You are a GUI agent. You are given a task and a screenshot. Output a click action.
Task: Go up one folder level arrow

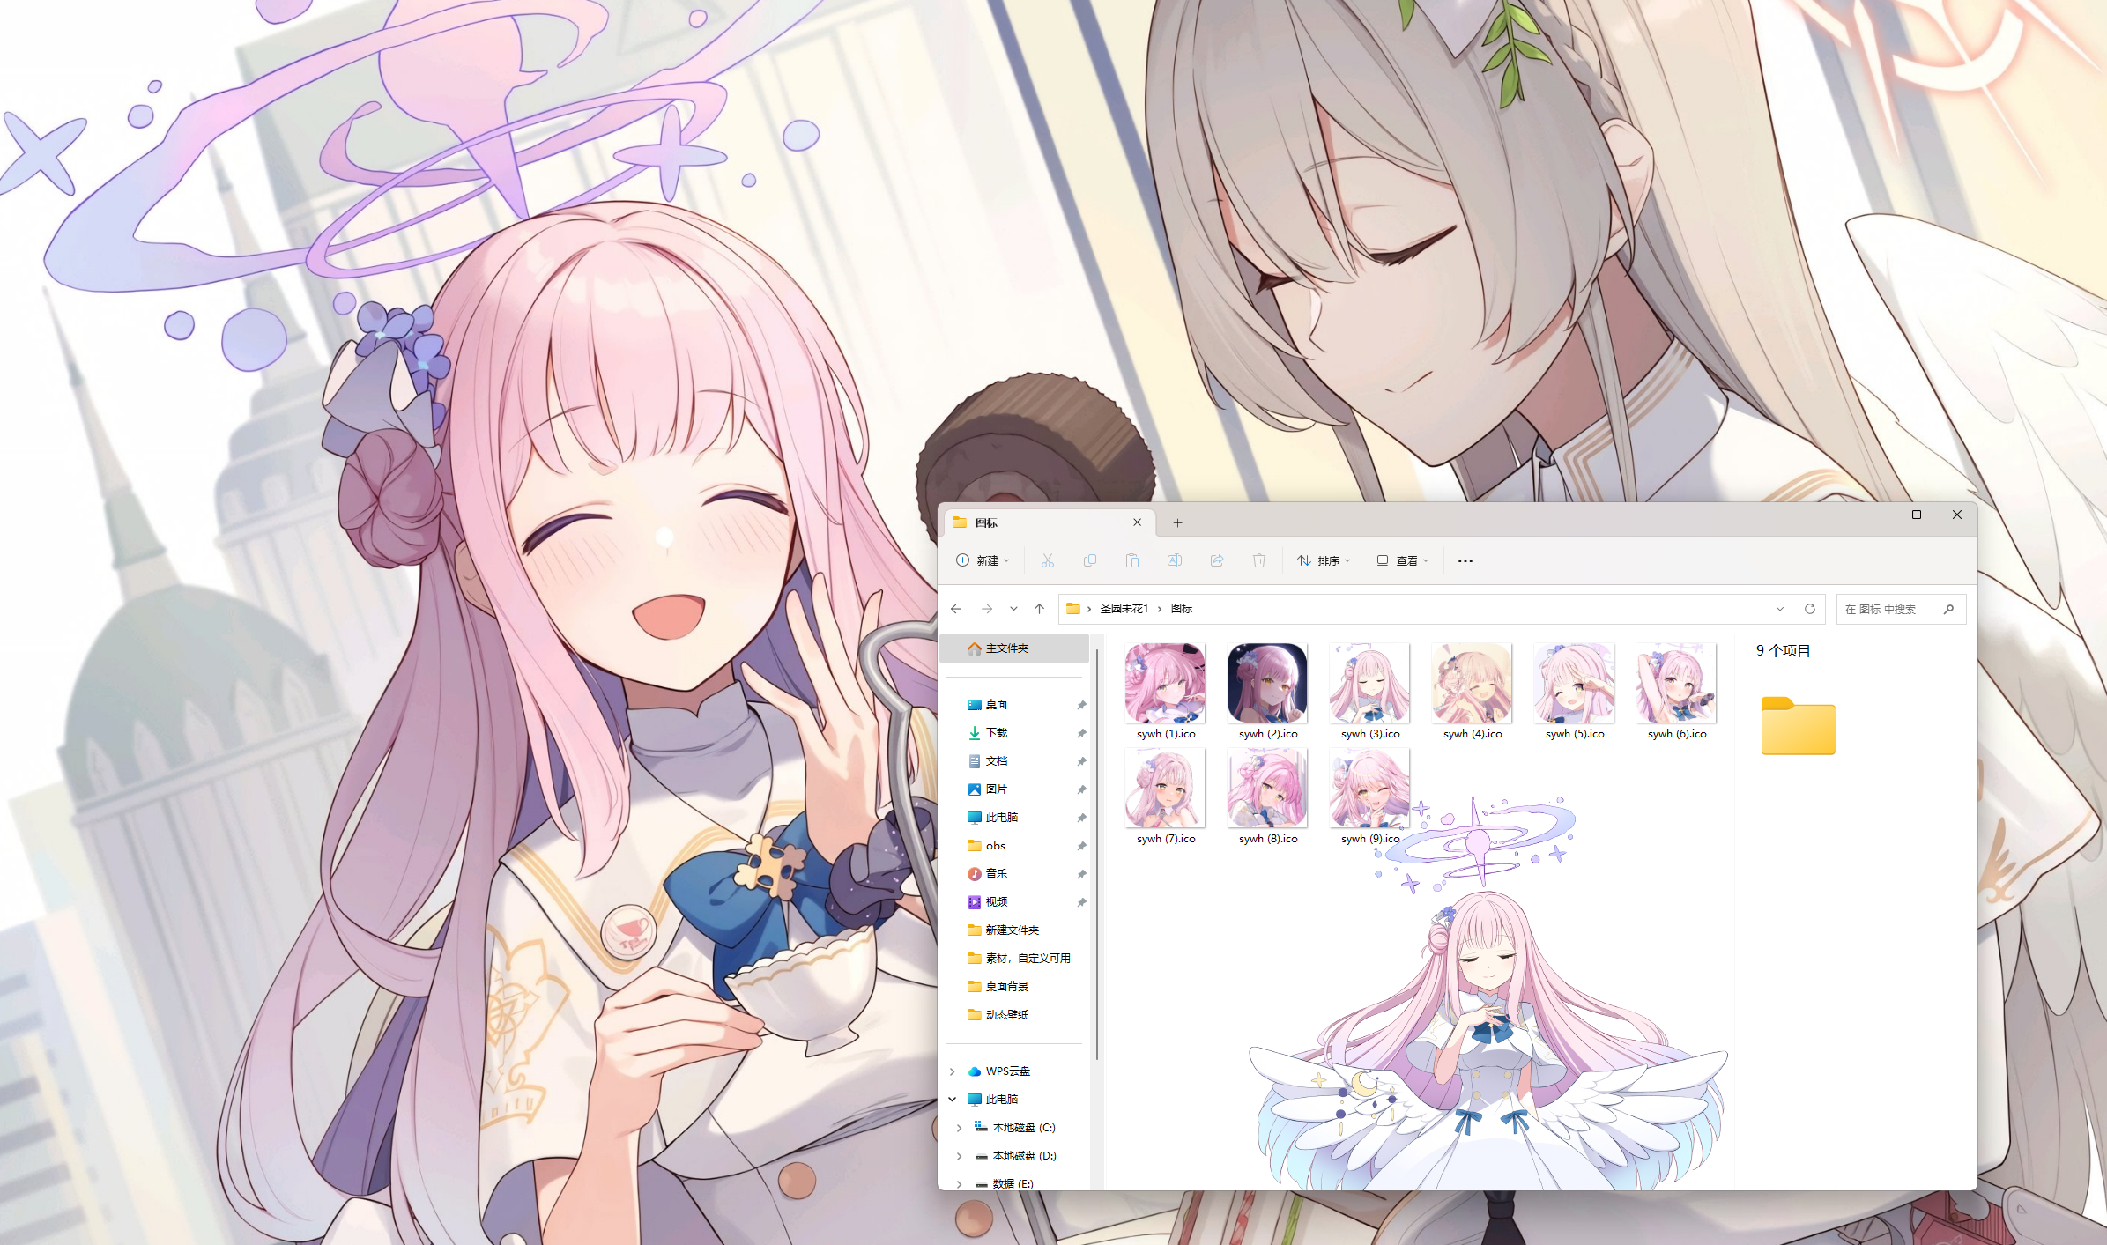(1040, 609)
